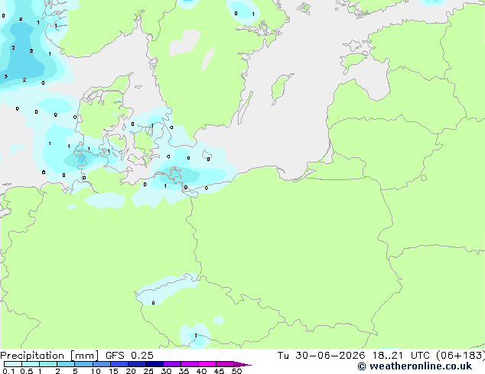
Task: Click the '25' legend scale value
Action: [148, 371]
